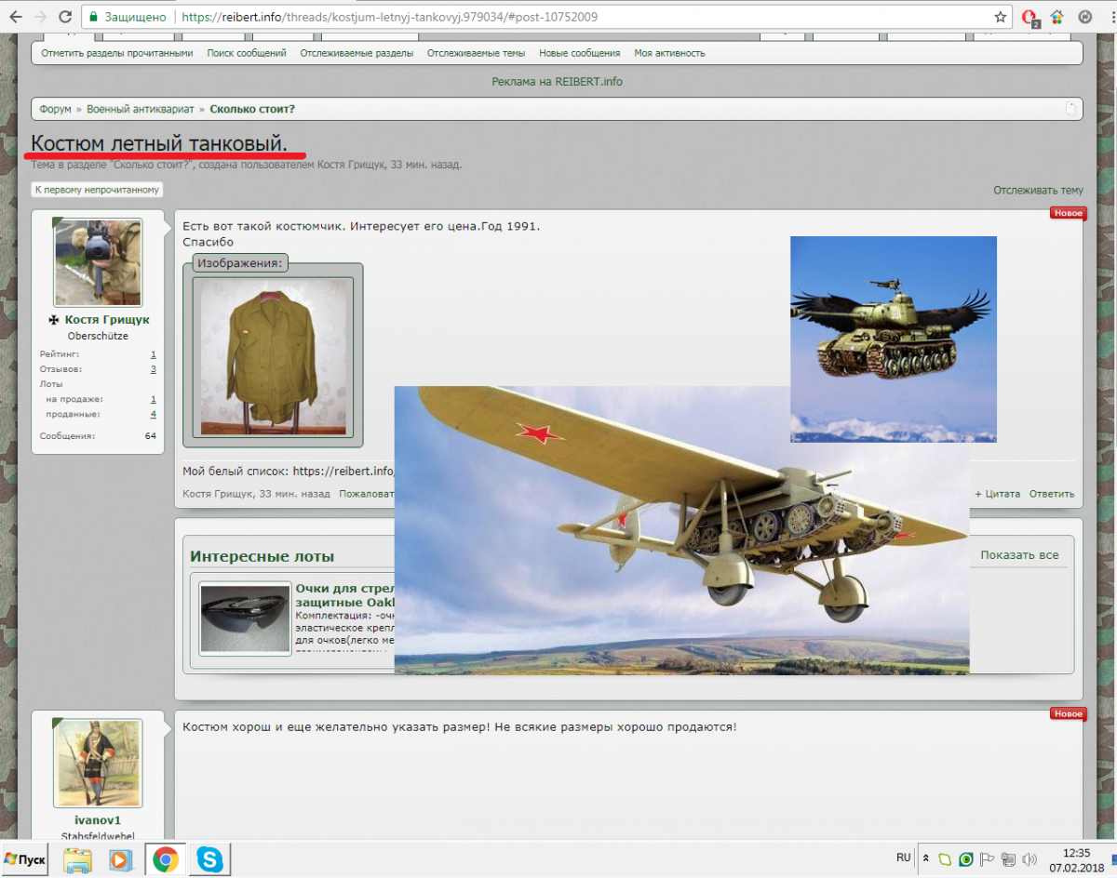Open Моя активность page
Screen dimensions: 1117x878
[669, 53]
